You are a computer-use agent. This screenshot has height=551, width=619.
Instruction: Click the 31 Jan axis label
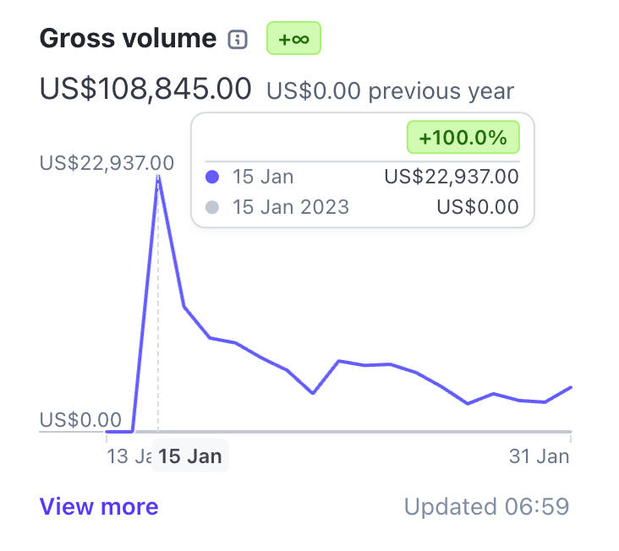[x=539, y=456]
